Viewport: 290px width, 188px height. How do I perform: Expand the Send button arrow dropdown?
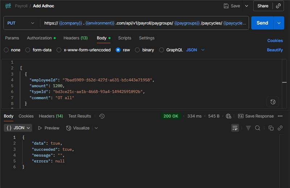(x=279, y=23)
